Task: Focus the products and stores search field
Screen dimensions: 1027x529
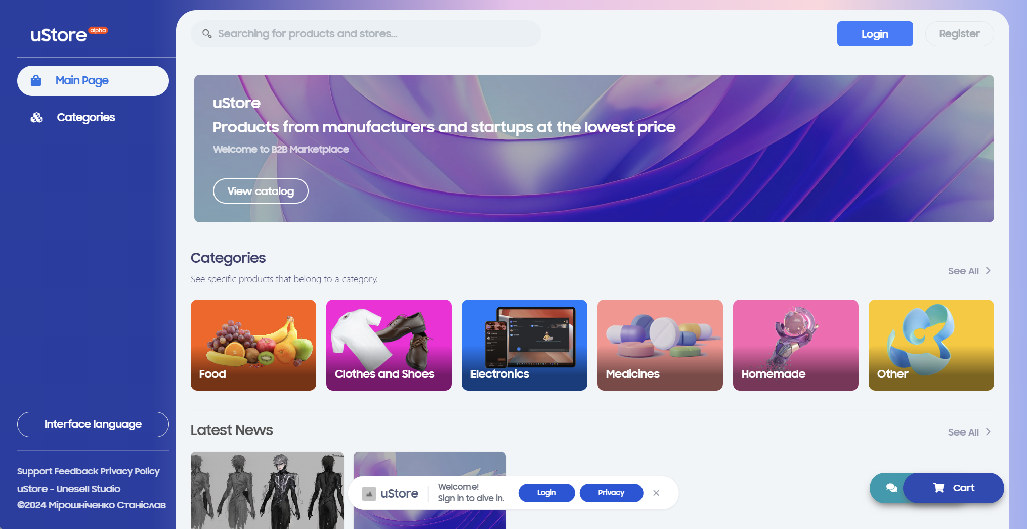Action: pyautogui.click(x=366, y=34)
